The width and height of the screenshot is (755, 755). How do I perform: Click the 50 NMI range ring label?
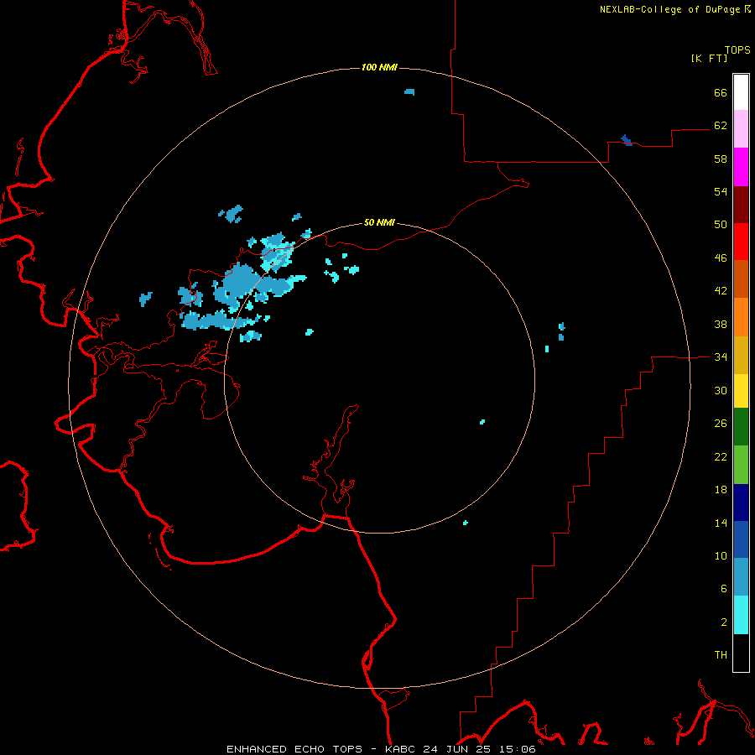(379, 222)
